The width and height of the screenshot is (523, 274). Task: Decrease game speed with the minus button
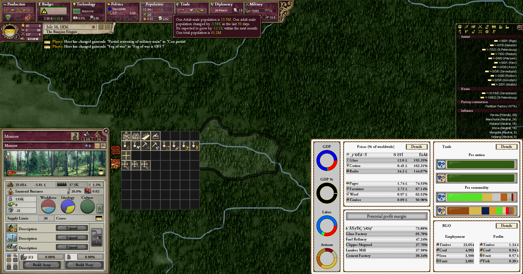pos(107,27)
